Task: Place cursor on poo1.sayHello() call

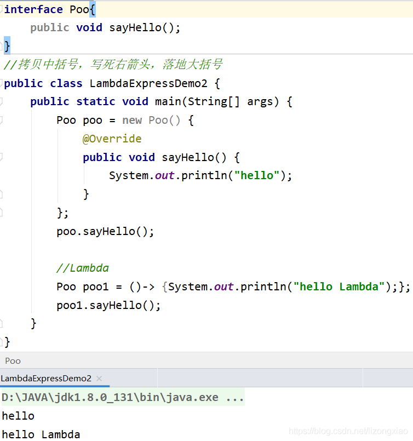Action: (x=108, y=305)
